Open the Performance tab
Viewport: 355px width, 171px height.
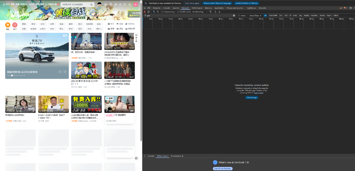click(x=197, y=8)
